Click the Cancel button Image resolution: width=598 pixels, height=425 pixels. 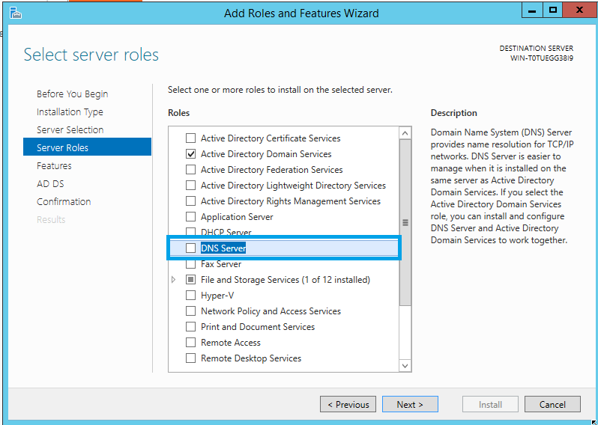552,405
